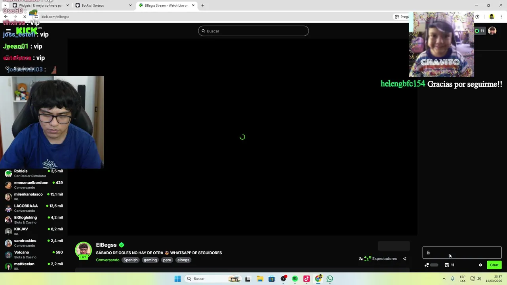The image size is (507, 285).
Task: Open the Conversando category link
Action: 108,260
